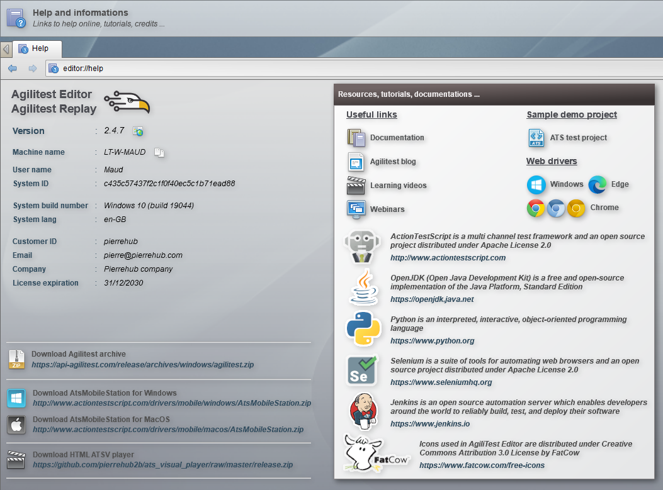This screenshot has width=663, height=490.
Task: Click the email pierre@pierrehub.com
Action: (144, 255)
